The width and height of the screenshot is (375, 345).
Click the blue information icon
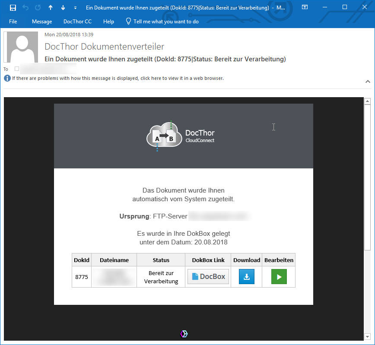pyautogui.click(x=7, y=78)
